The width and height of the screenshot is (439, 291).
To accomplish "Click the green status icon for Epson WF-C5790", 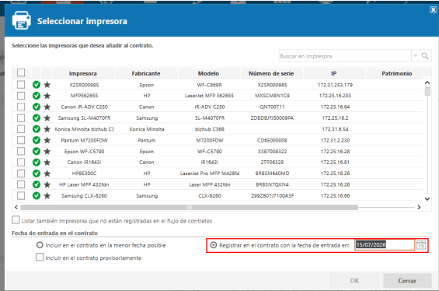I will point(37,151).
